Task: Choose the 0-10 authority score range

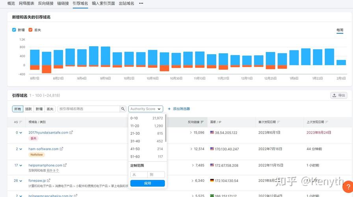Action: [x=147, y=118]
